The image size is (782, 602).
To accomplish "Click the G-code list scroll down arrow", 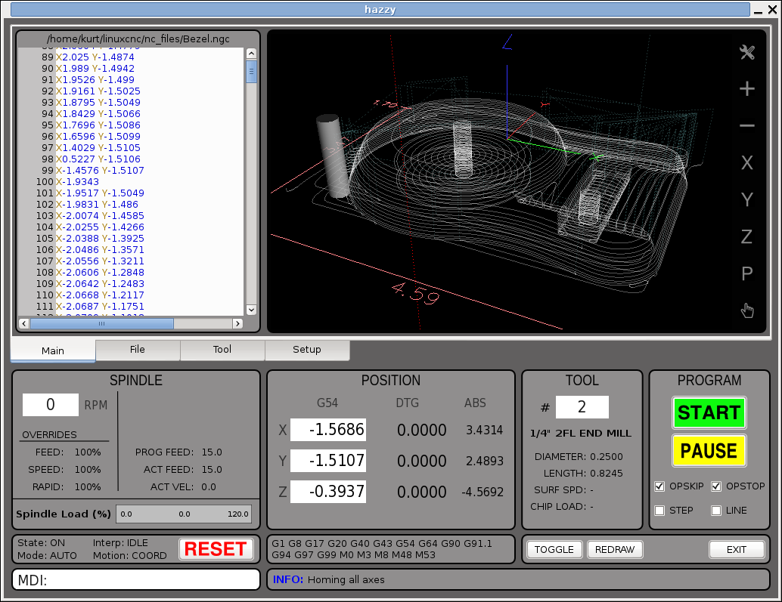I will click(251, 310).
